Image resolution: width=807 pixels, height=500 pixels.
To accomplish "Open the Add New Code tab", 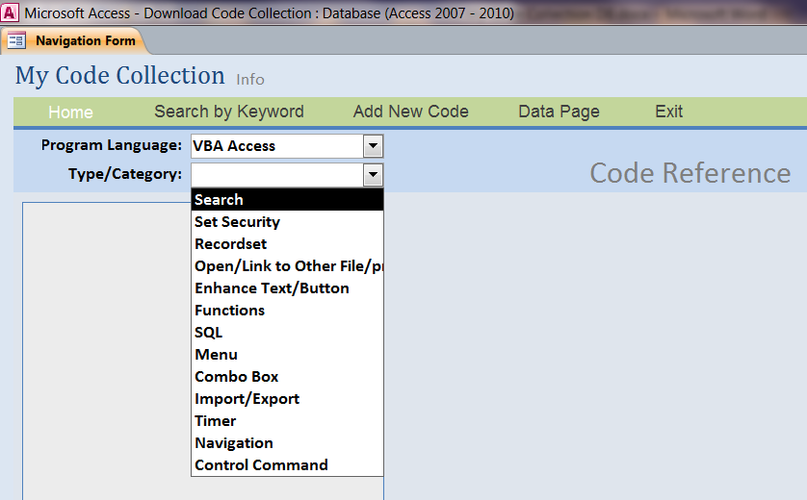I will point(410,112).
